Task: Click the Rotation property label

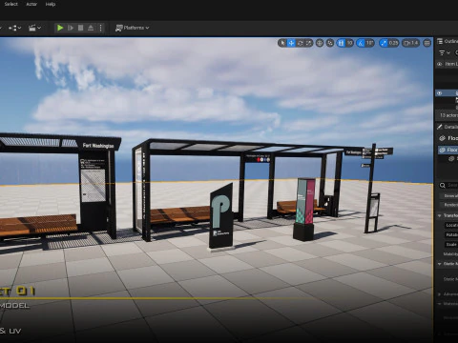Action: pyautogui.click(x=451, y=234)
